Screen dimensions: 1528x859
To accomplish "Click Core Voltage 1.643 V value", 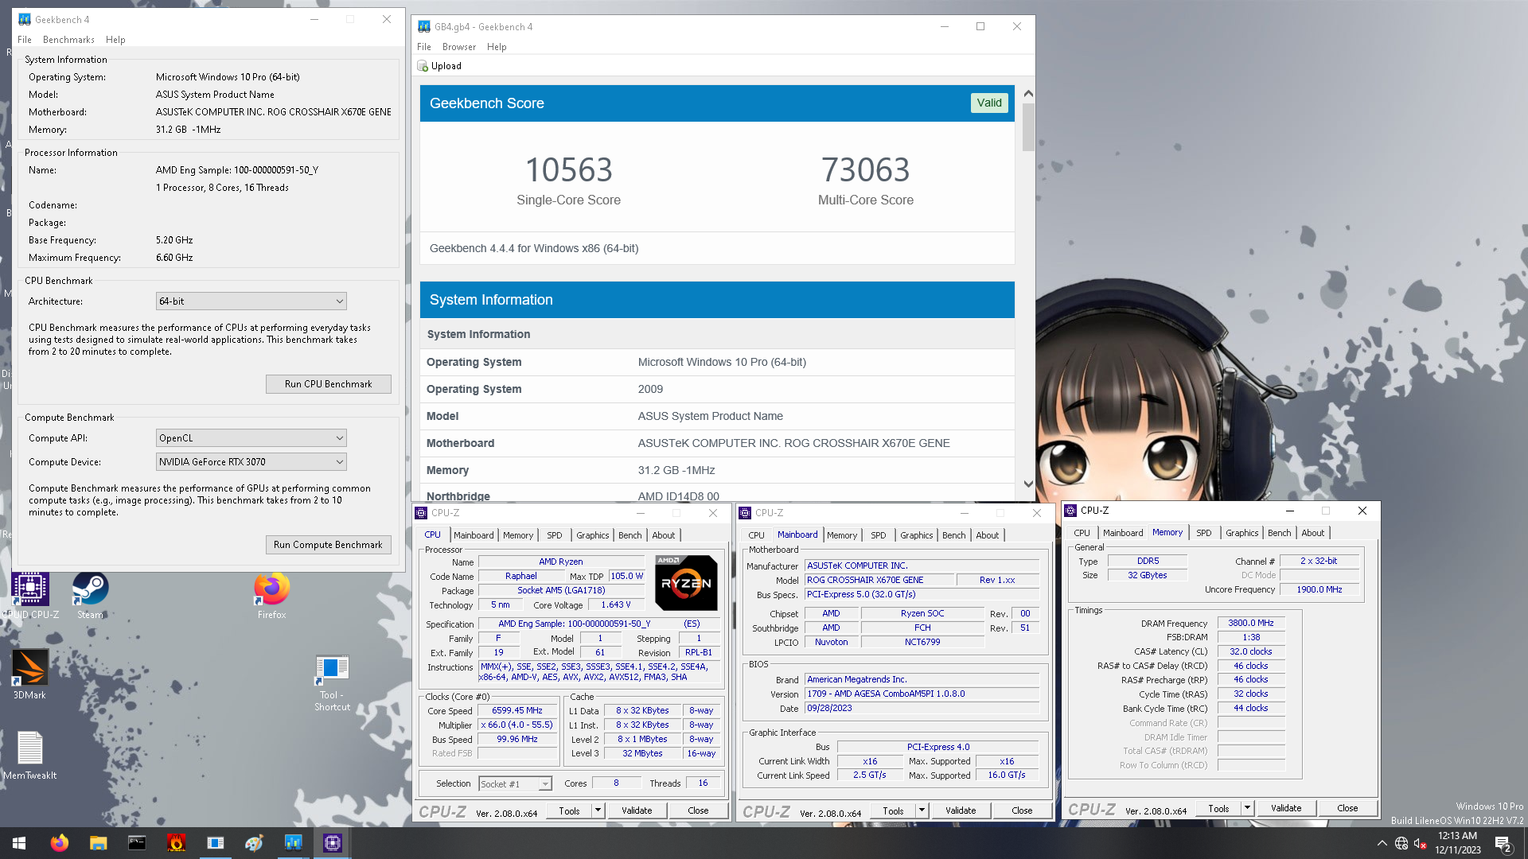I will [615, 605].
